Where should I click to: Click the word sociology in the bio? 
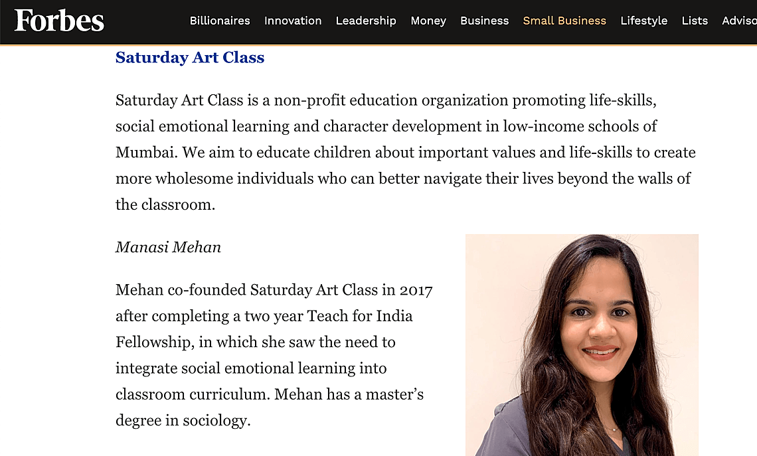coord(218,420)
